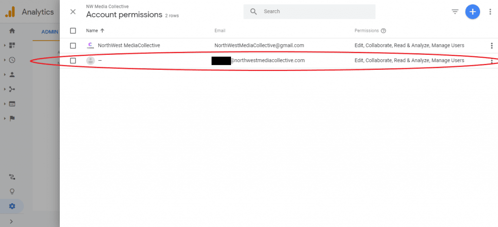Close the Account permissions panel
498x227 pixels.
(x=73, y=12)
